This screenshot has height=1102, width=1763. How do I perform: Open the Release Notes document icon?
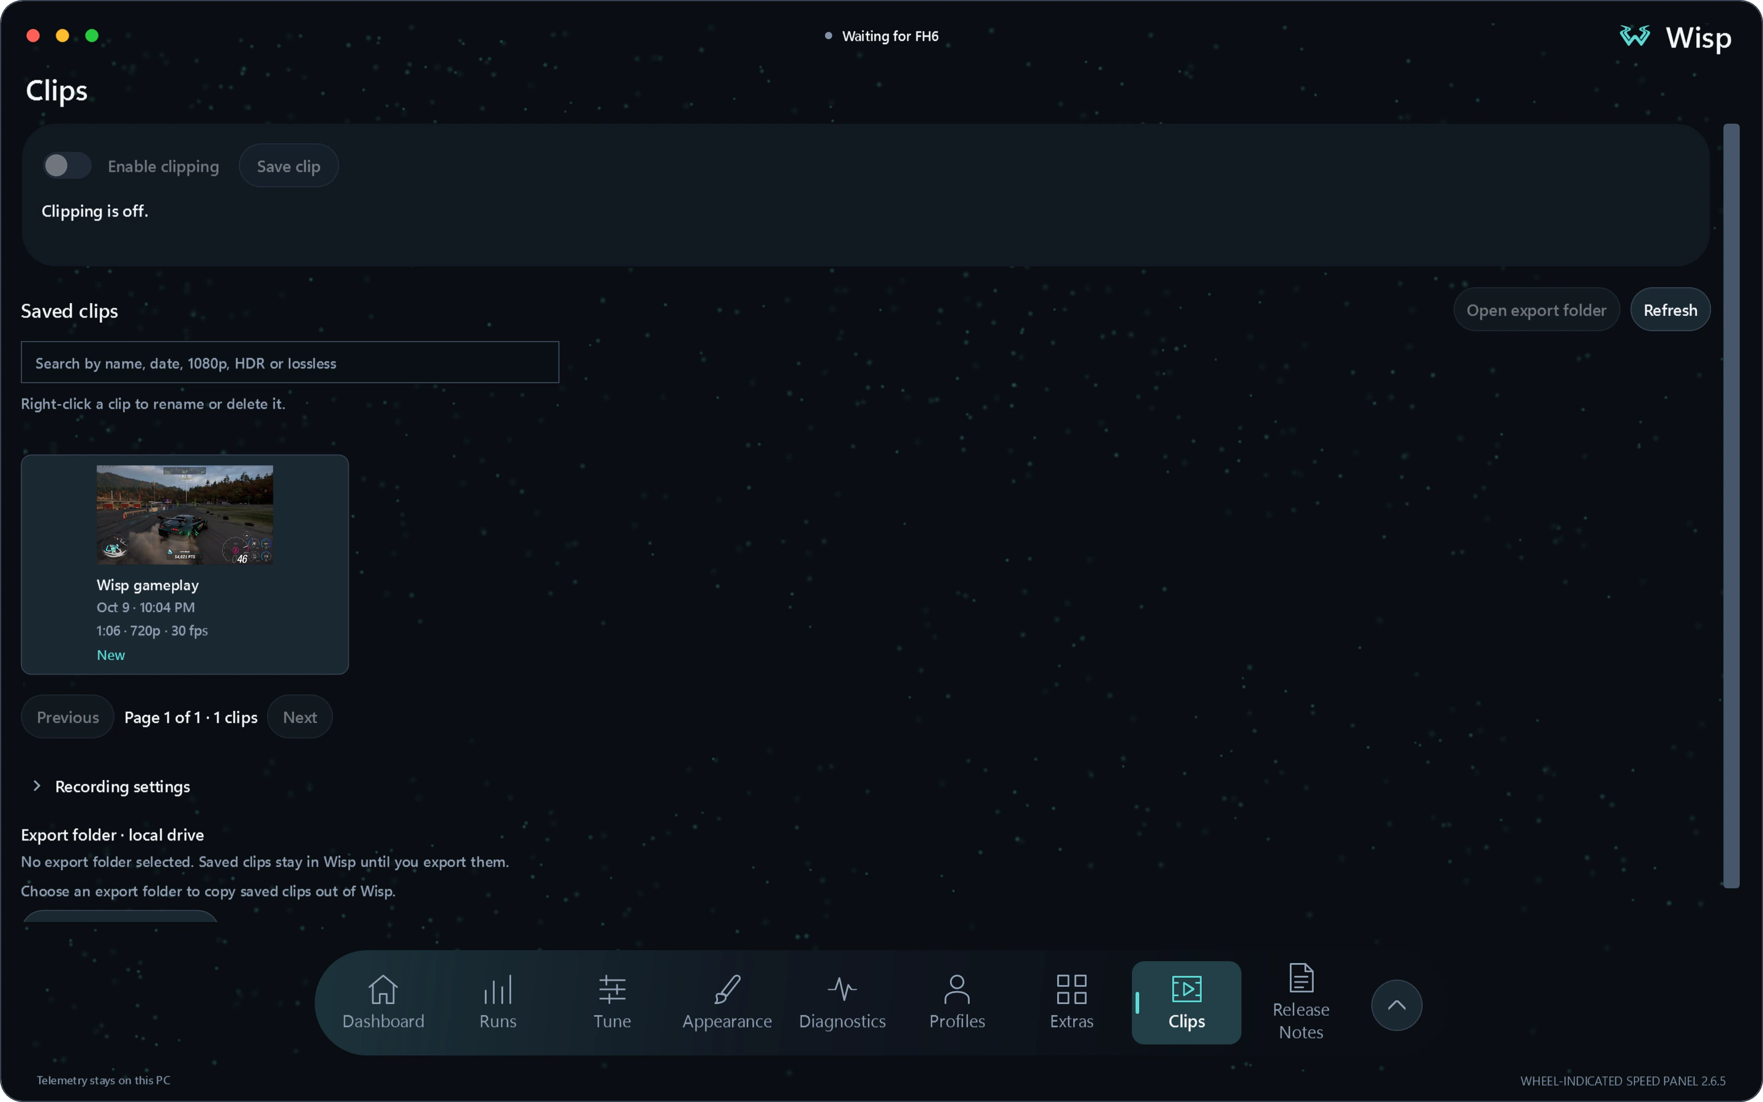(1301, 977)
